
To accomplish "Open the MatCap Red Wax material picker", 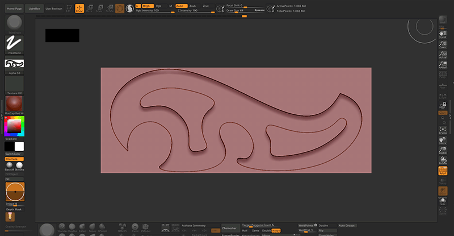I will coord(14,102).
